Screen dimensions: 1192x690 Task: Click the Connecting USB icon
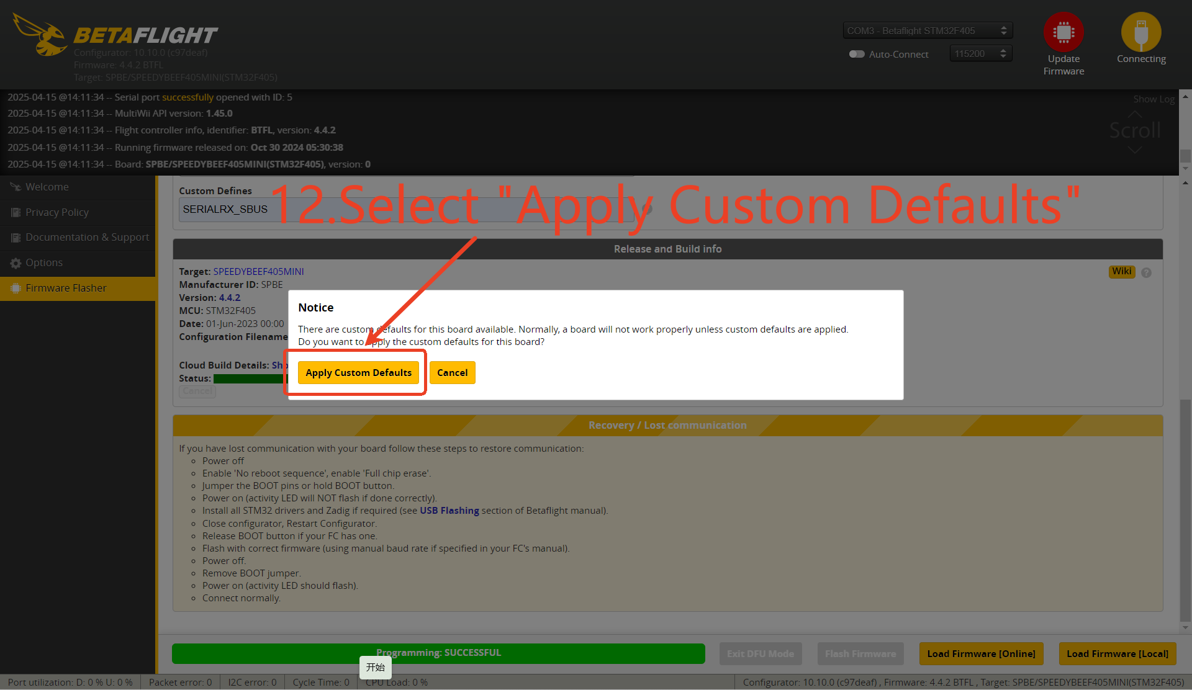coord(1141,32)
